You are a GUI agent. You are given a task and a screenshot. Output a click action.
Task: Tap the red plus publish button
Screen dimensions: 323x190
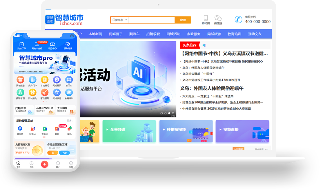coord(44,164)
